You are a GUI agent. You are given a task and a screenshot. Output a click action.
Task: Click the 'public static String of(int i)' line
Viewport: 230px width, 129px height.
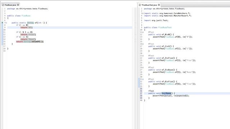click(29, 23)
